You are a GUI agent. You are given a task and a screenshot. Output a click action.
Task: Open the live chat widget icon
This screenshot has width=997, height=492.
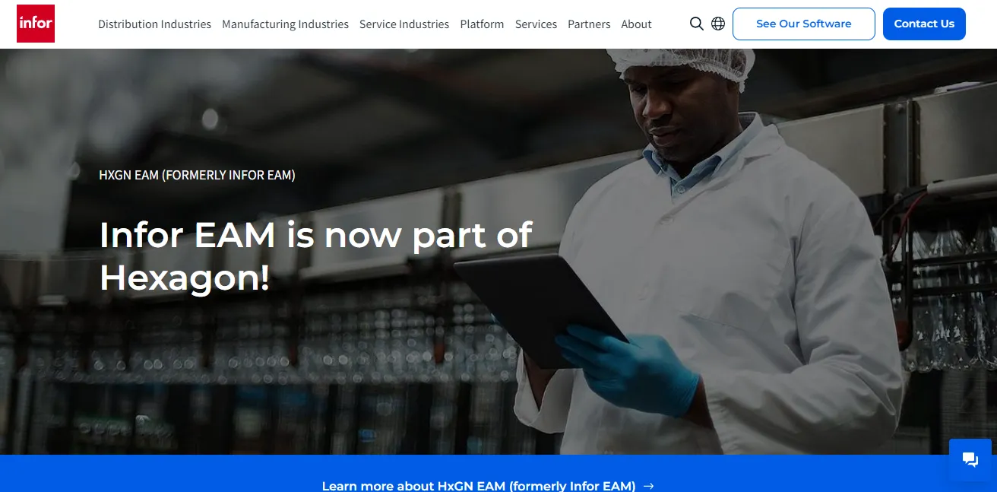pos(970,459)
